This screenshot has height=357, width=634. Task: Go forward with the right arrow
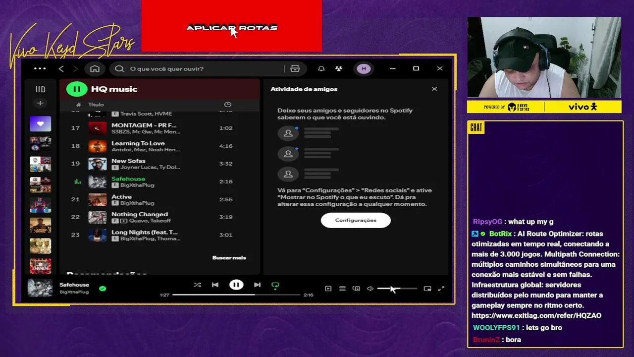(x=75, y=68)
